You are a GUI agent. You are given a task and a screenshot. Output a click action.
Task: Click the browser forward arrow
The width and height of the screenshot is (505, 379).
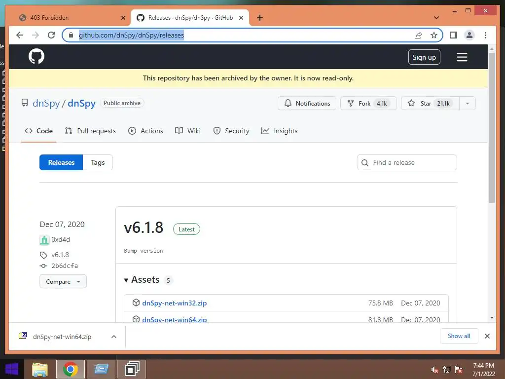pos(36,35)
